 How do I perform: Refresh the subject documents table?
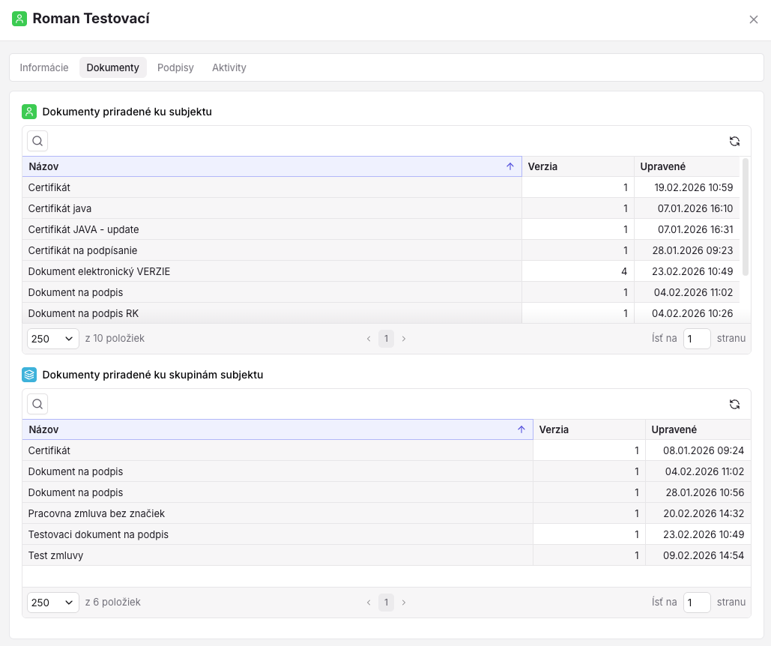(x=734, y=141)
